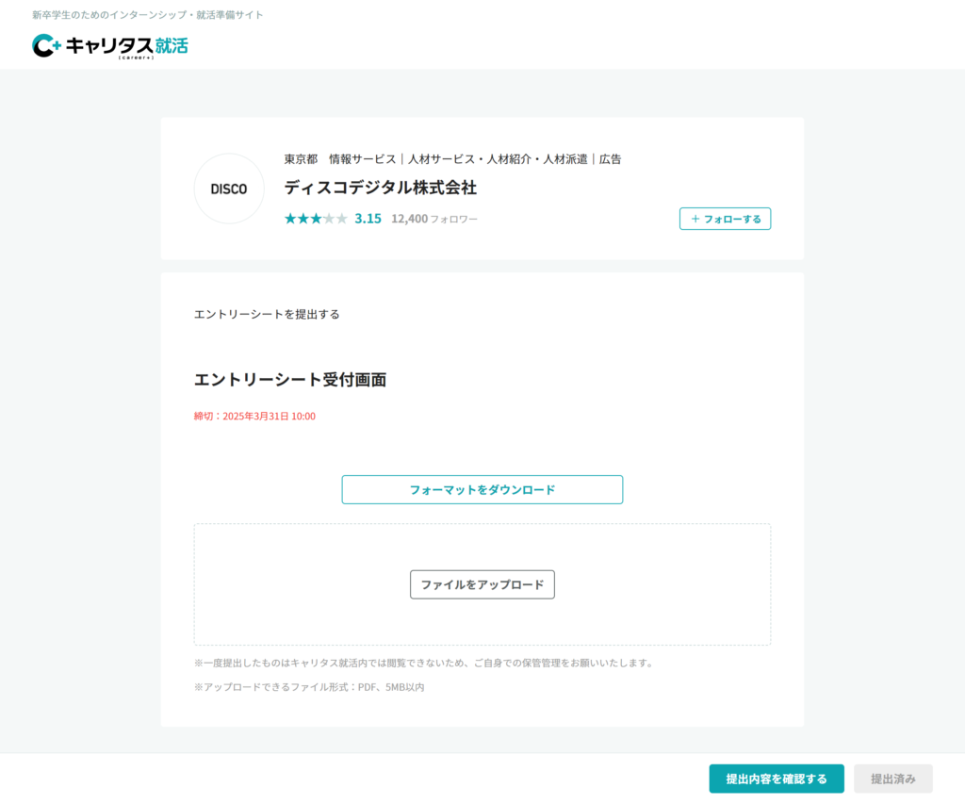This screenshot has width=965, height=804.
Task: Click フォーマットをダウンロード button
Action: (482, 489)
